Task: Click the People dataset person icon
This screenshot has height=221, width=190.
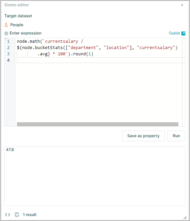Action: click(x=6, y=25)
